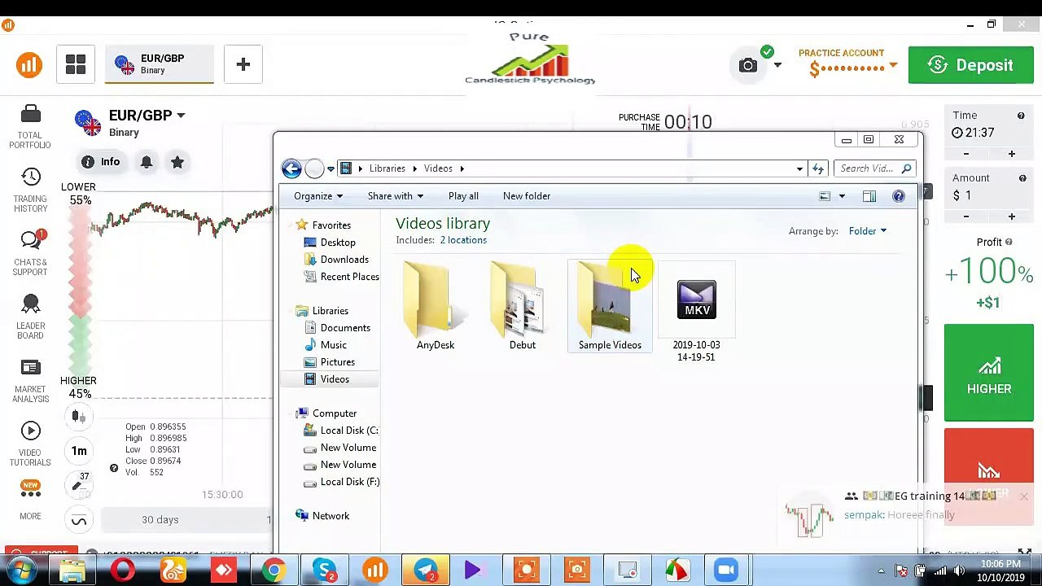Select the 2019-10-03 MKV video file
This screenshot has width=1042, height=586.
coord(696,313)
